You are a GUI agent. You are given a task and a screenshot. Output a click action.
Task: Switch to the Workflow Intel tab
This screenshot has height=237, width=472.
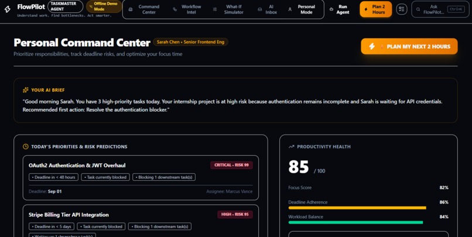click(x=188, y=9)
